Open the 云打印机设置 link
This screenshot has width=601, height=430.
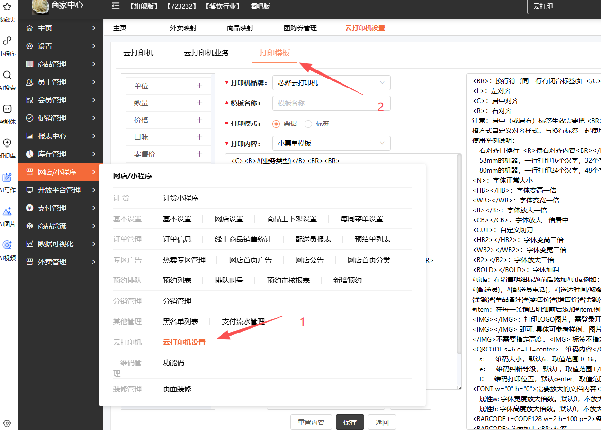click(184, 342)
